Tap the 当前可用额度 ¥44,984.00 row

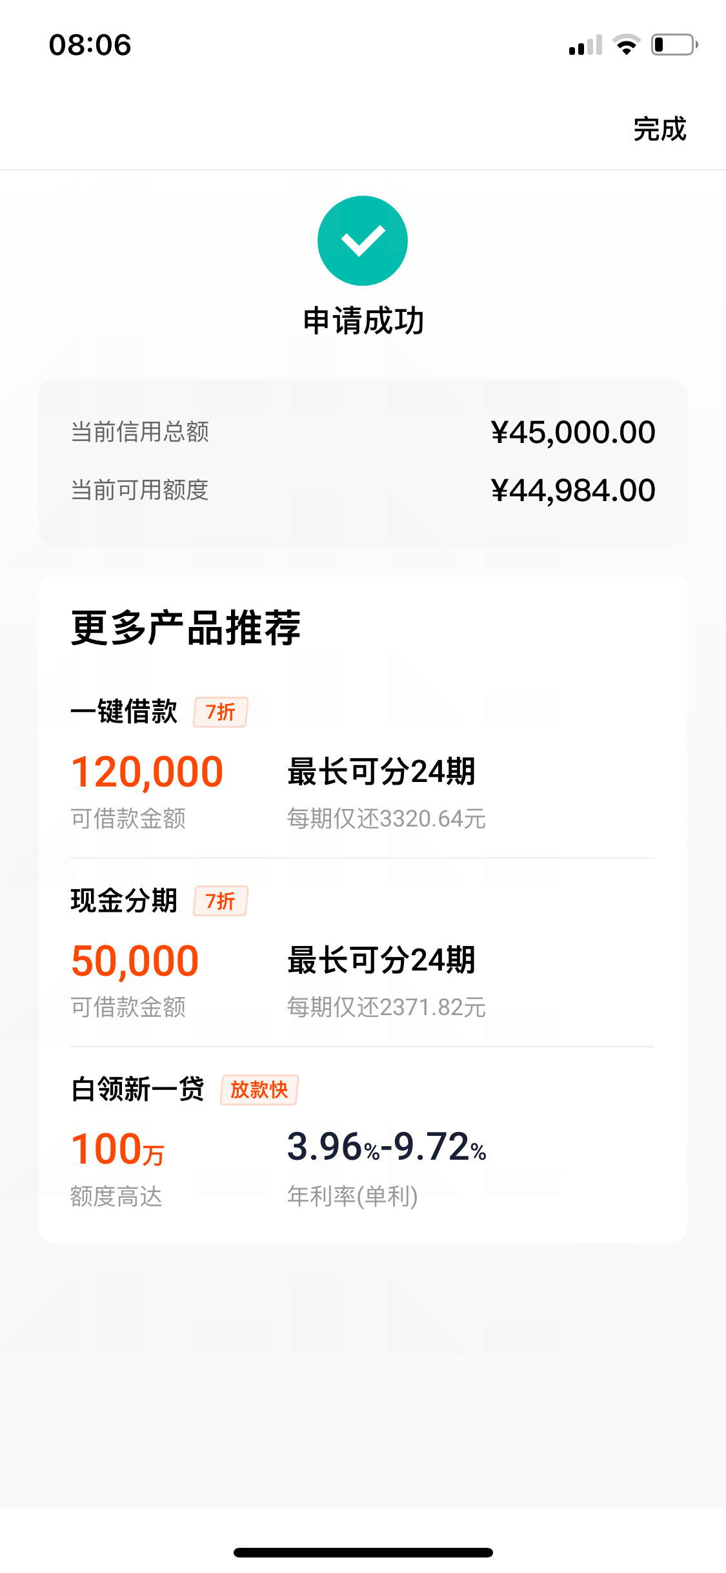coord(363,490)
